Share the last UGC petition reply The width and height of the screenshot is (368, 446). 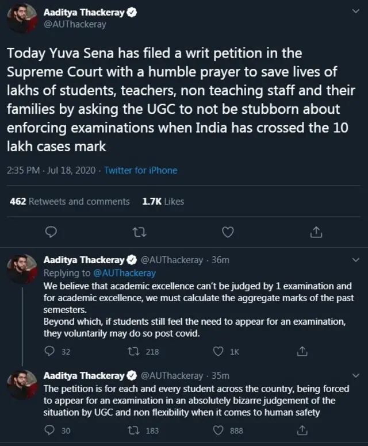(301, 430)
